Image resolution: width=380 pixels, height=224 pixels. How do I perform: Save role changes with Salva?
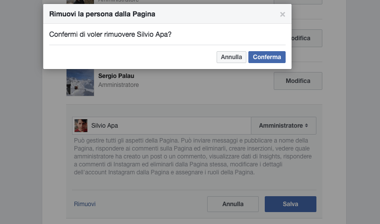[290, 204]
